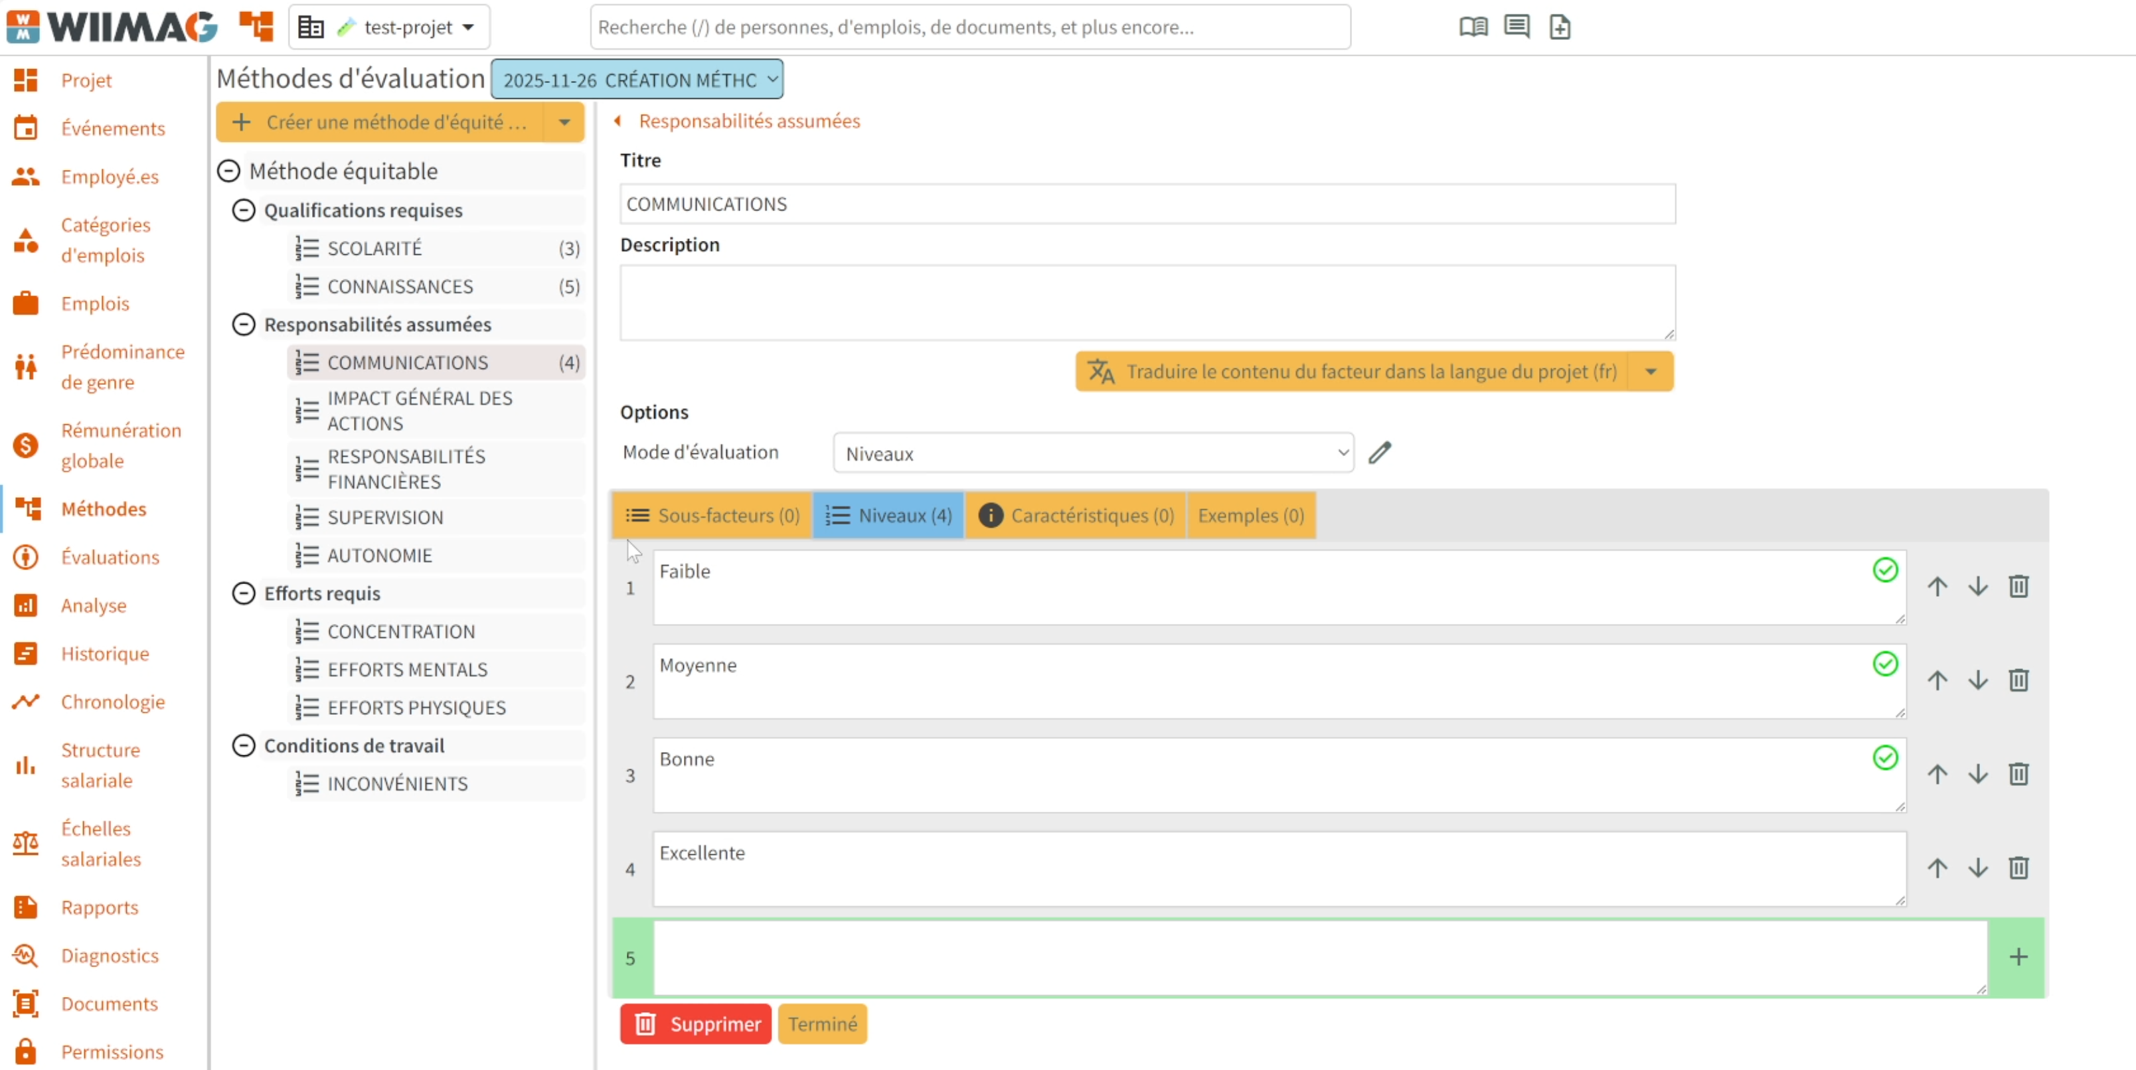
Task: Switch to the Sous-facteurs (0) tab
Action: pyautogui.click(x=712, y=516)
